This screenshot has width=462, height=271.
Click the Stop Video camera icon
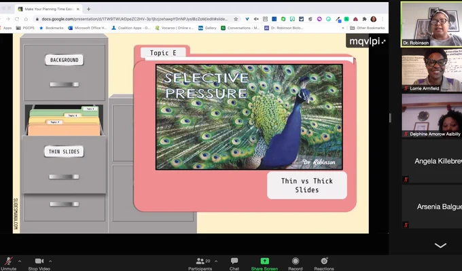pyautogui.click(x=39, y=261)
